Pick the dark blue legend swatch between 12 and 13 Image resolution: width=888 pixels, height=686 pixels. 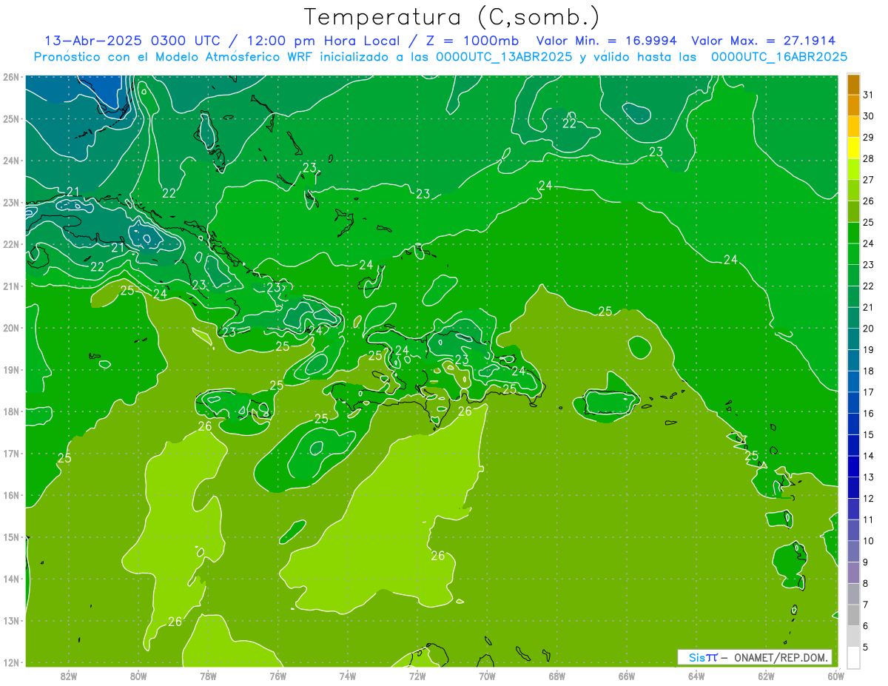[853, 488]
